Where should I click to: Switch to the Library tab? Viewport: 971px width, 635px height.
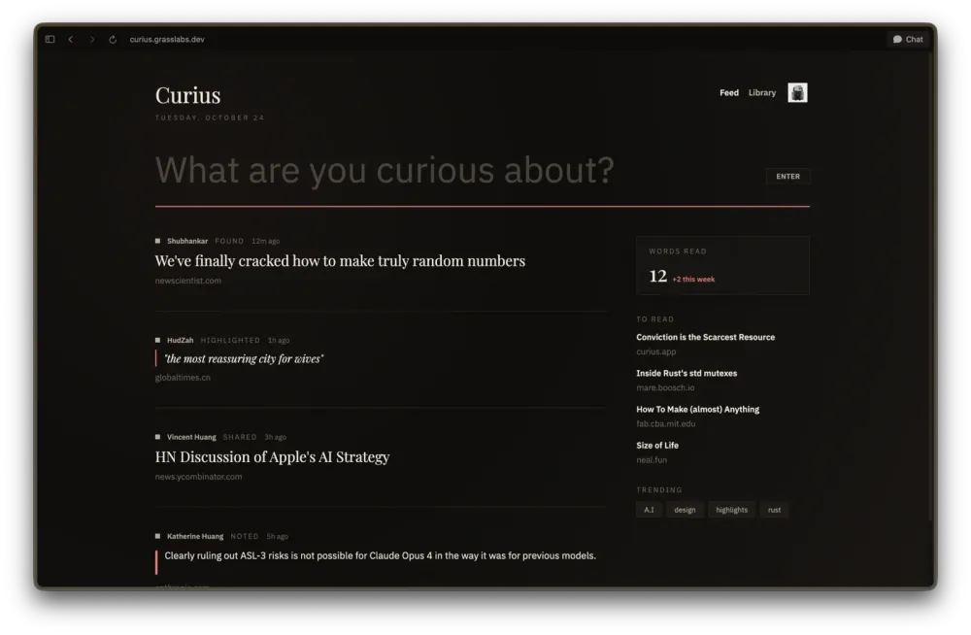point(761,92)
